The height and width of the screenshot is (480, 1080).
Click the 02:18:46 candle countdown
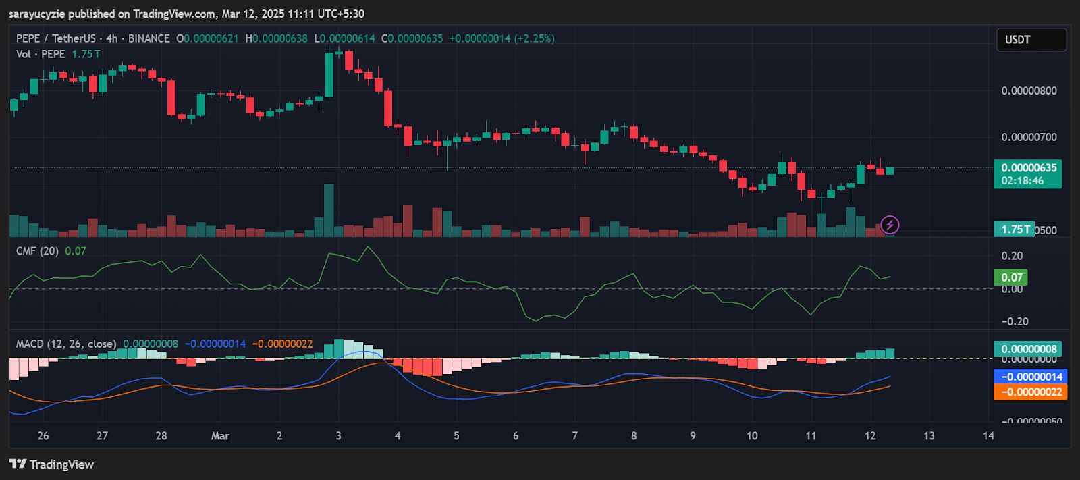tap(1022, 181)
